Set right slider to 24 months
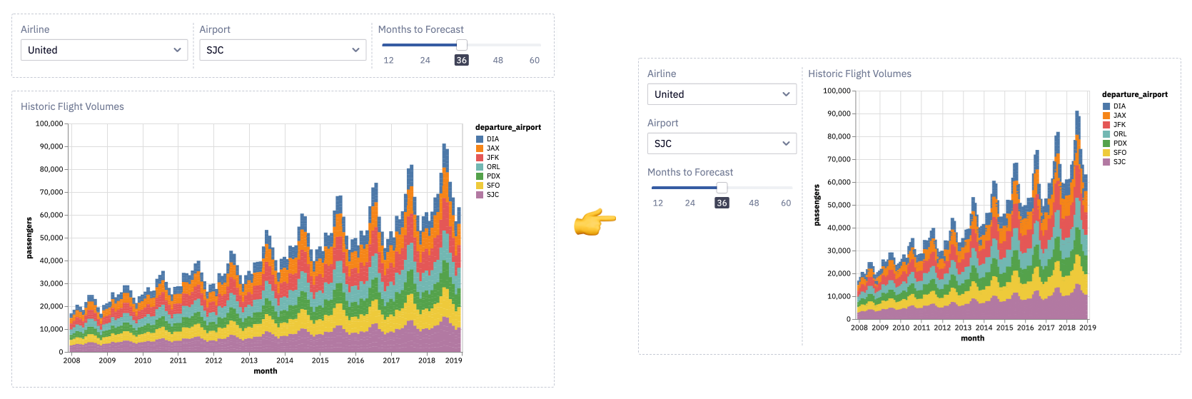Screen dimensions: 1192x399 pos(690,203)
